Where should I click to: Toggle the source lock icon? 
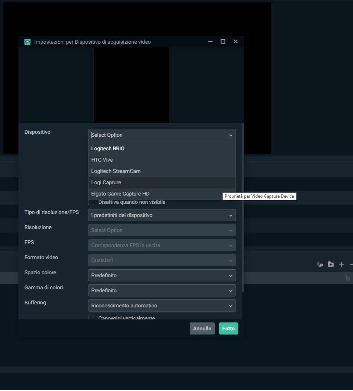point(347,278)
